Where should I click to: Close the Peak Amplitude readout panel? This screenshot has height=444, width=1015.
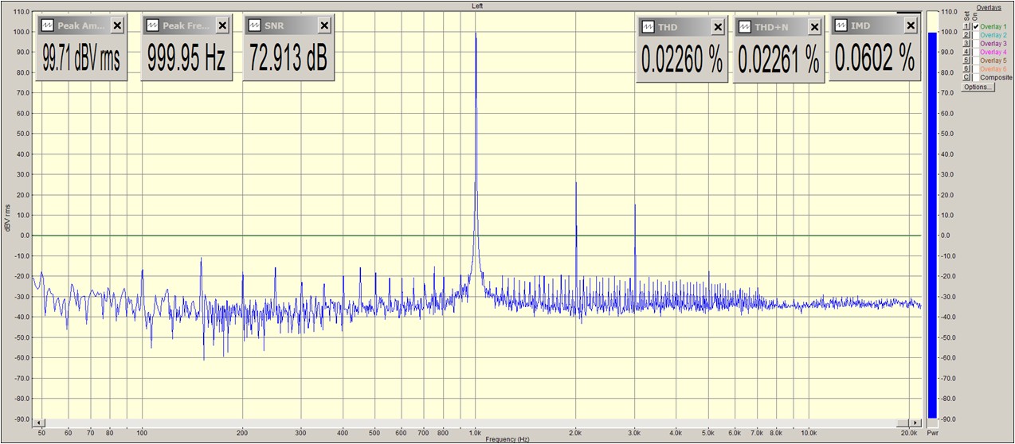coord(117,25)
